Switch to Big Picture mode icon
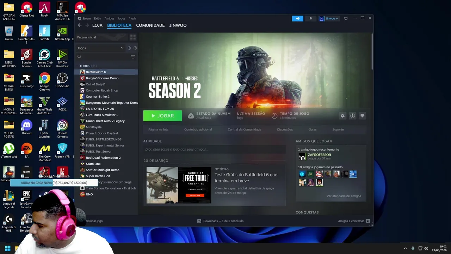Screen dimensions: 451x254 tap(346, 18)
